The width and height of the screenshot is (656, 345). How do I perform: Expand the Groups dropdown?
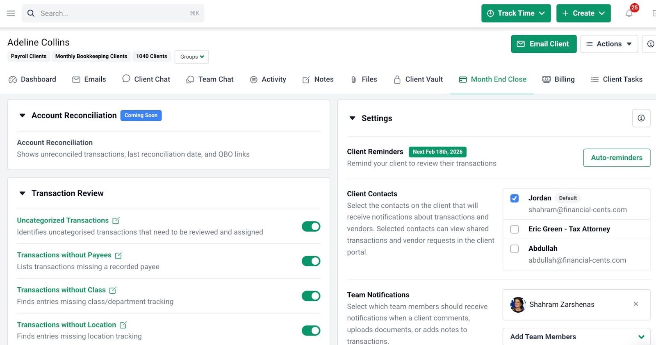pyautogui.click(x=191, y=57)
